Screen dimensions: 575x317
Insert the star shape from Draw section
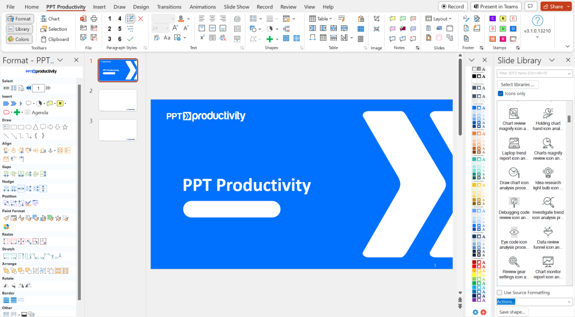point(65,127)
